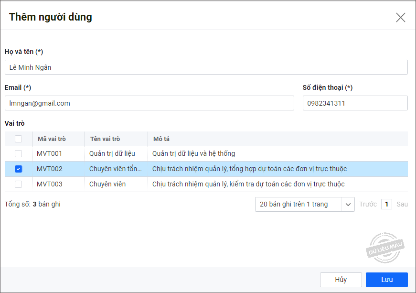Screen dimensions: 416x293
Task: Go to previous page with Trước
Action: [x=368, y=205]
